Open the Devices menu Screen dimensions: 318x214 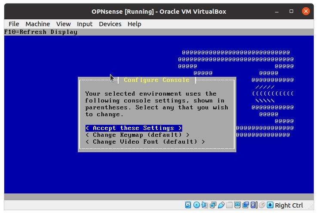[110, 24]
